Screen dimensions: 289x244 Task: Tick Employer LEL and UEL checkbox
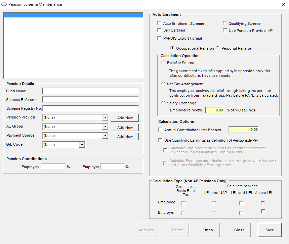click(x=241, y=213)
